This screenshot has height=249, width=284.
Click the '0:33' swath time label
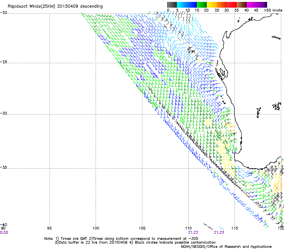(4, 233)
